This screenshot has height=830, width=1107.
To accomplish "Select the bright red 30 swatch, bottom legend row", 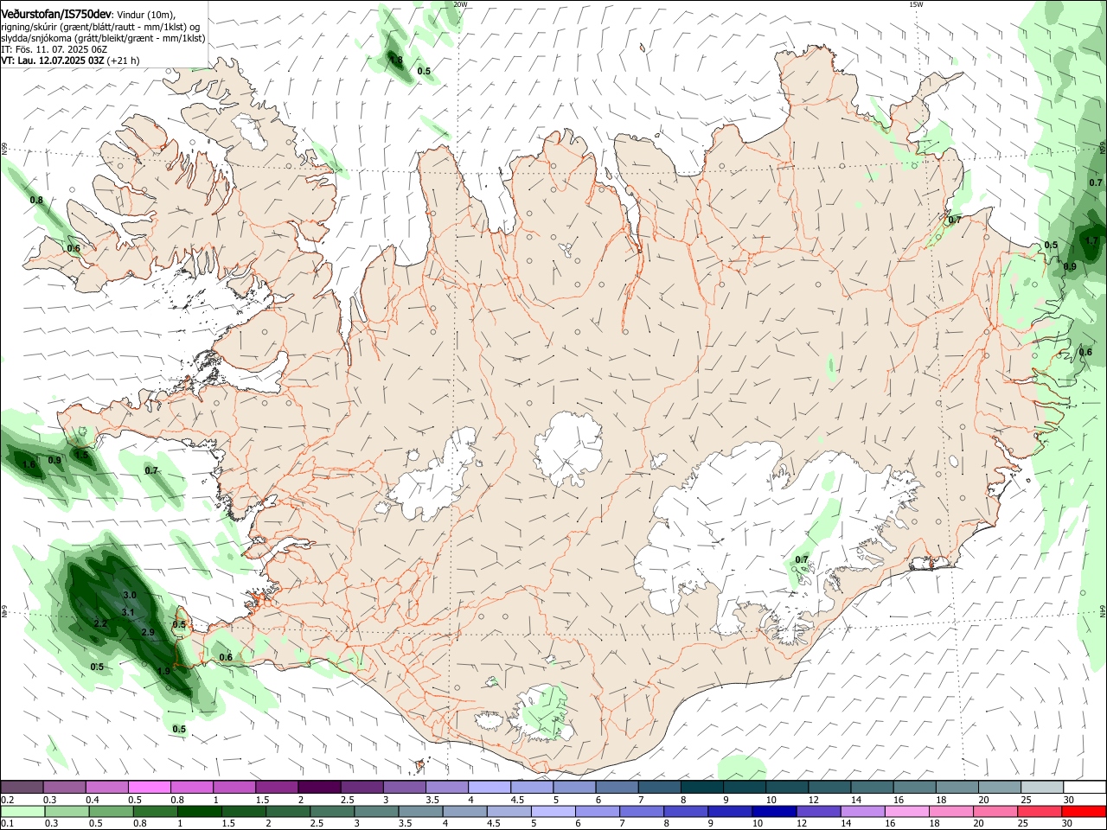I will (x=1085, y=811).
